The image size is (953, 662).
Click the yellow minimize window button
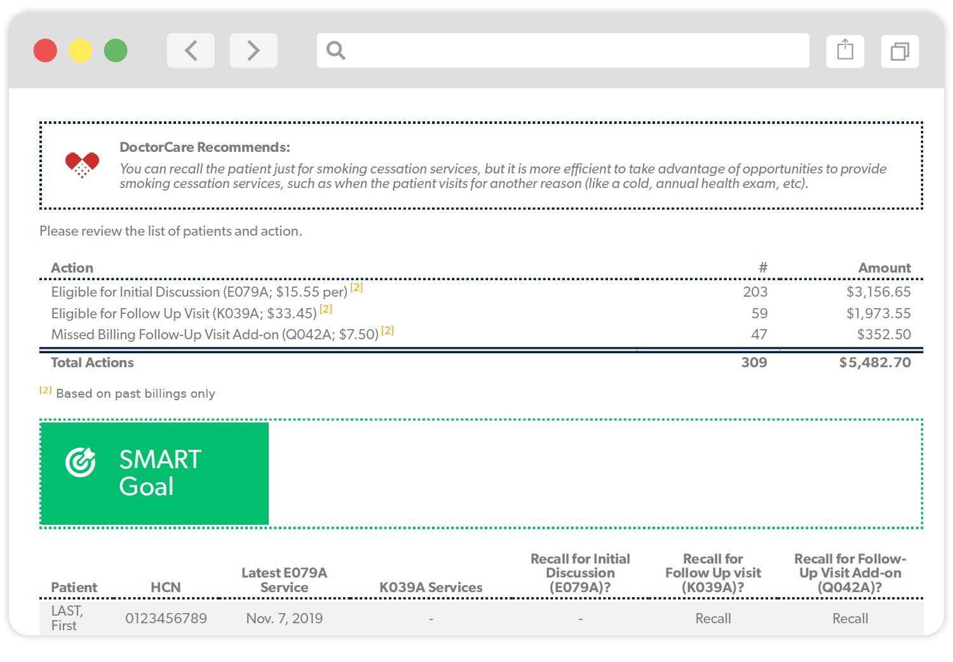(x=81, y=50)
